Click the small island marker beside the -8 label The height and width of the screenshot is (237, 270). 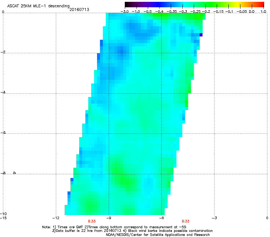tap(15, 173)
